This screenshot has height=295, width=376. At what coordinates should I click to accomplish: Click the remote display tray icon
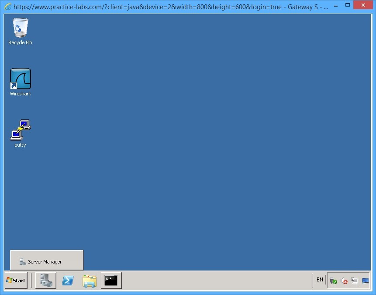365,280
